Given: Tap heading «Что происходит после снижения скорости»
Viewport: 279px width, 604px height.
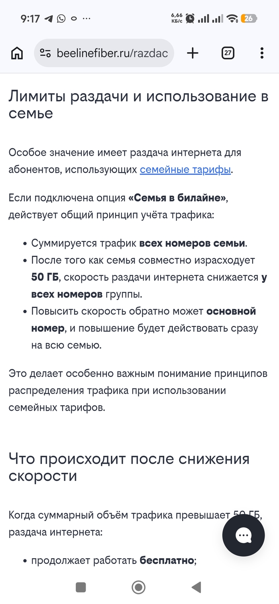Looking at the screenshot, I should coord(129,467).
